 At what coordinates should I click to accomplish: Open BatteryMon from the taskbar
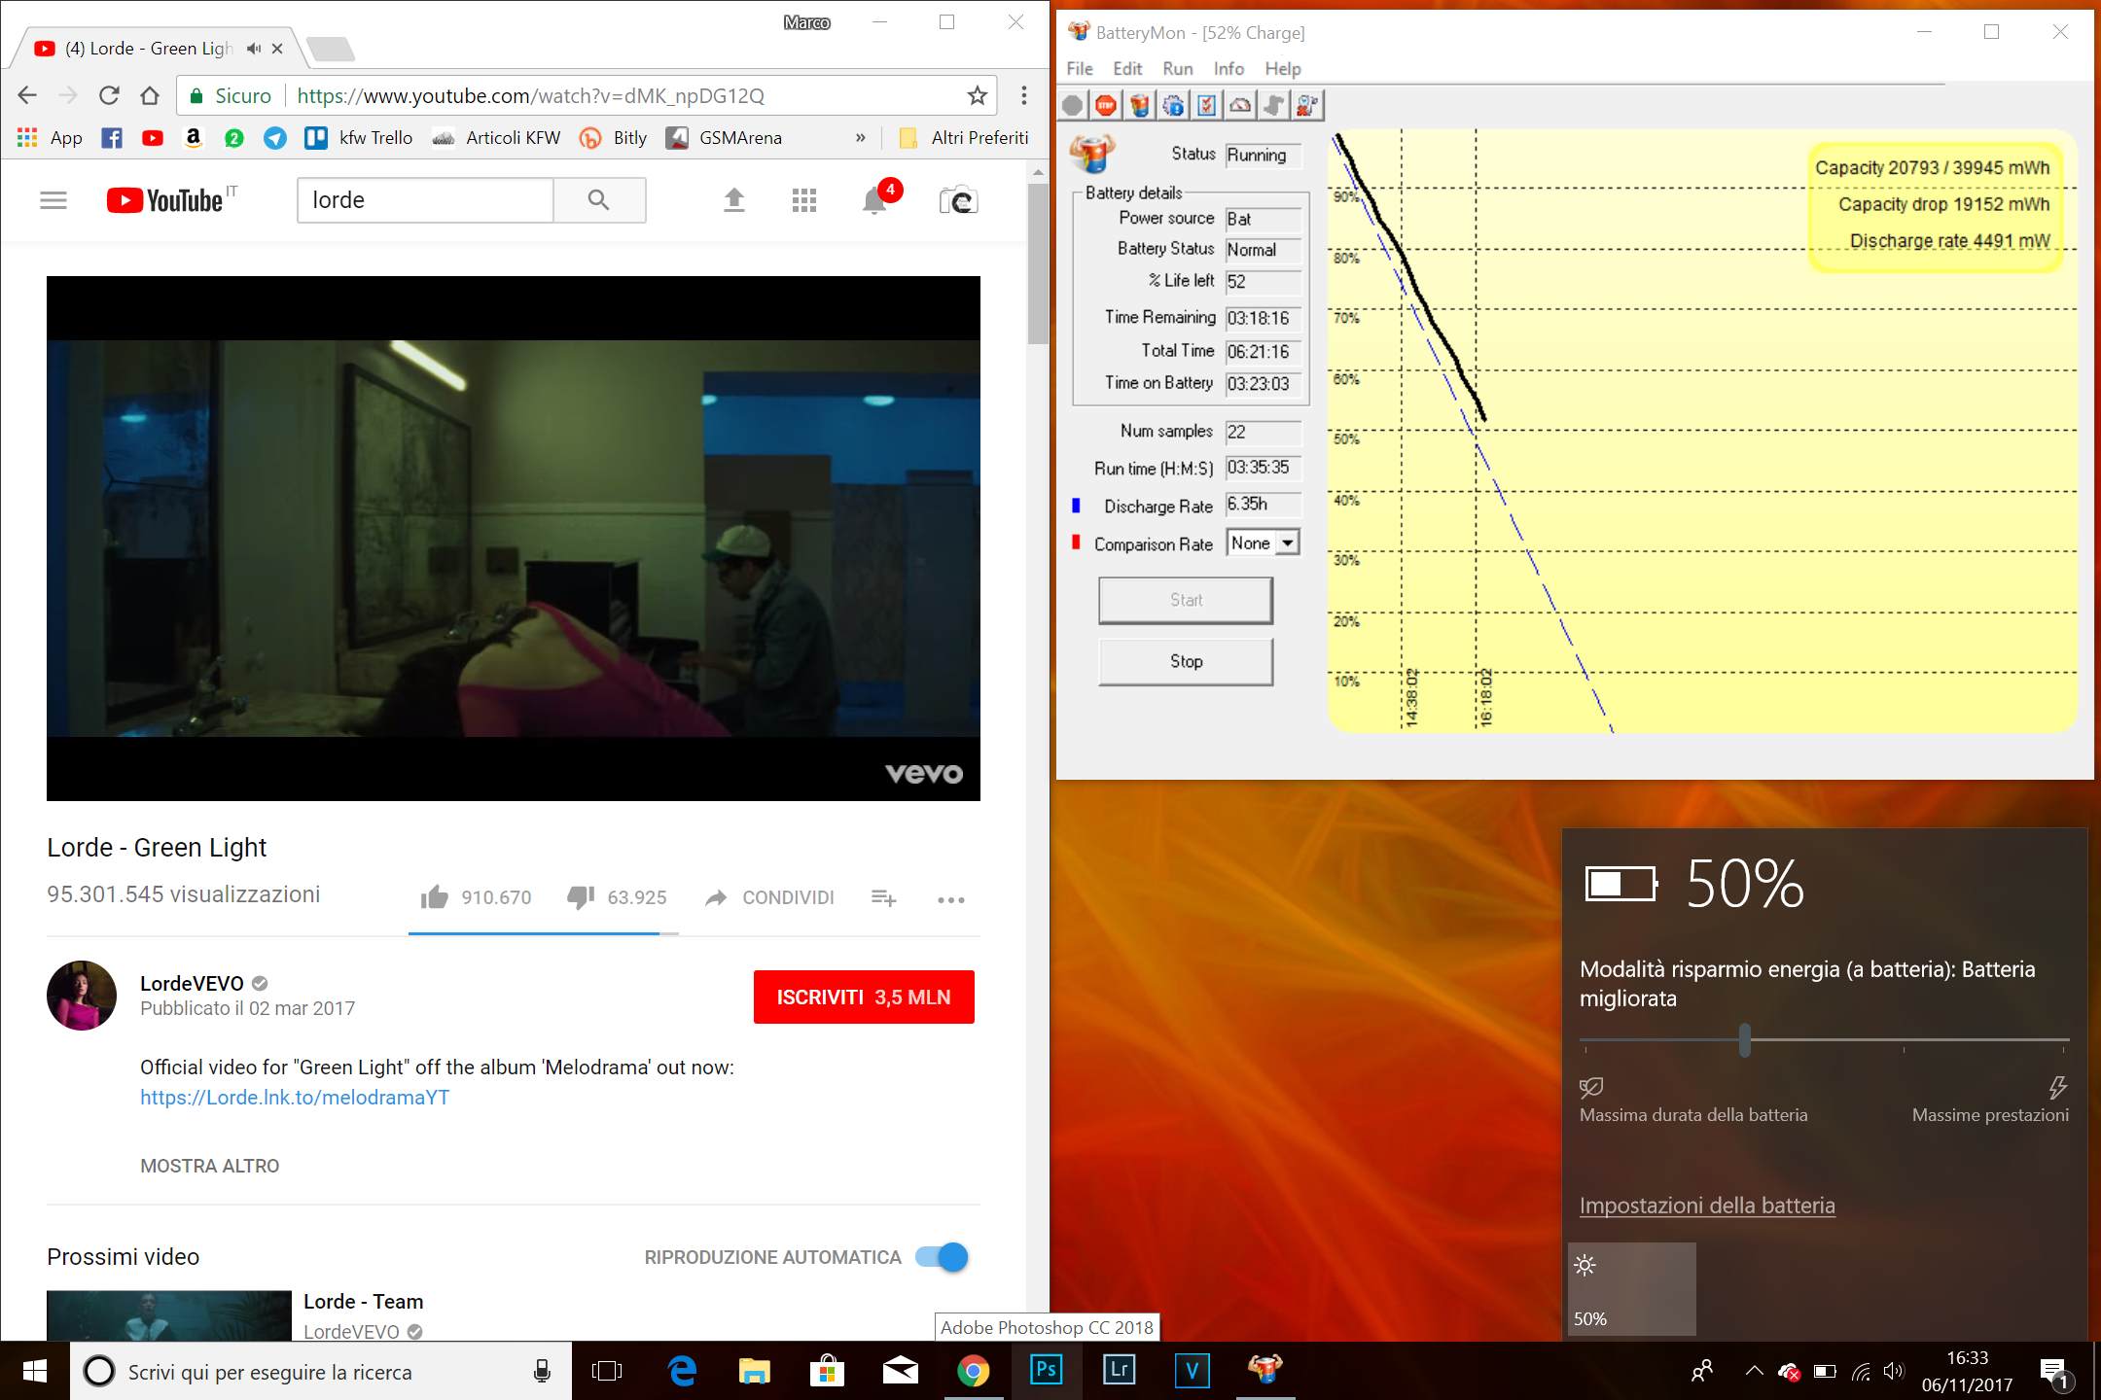click(x=1264, y=1371)
